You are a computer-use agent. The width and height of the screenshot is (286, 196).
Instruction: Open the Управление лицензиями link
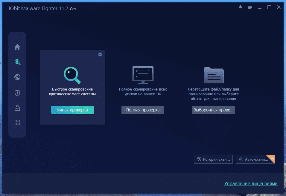pos(251,183)
